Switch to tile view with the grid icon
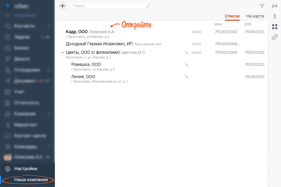The image size is (281, 187). coord(274,27)
